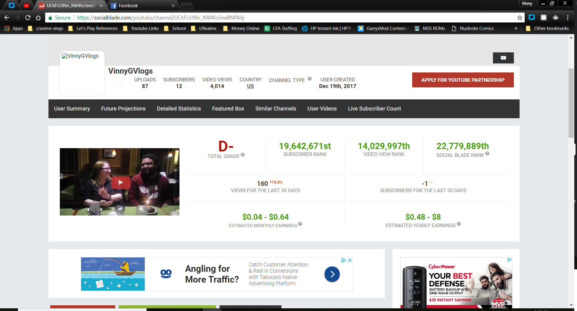Play the featured channel video

click(x=121, y=182)
